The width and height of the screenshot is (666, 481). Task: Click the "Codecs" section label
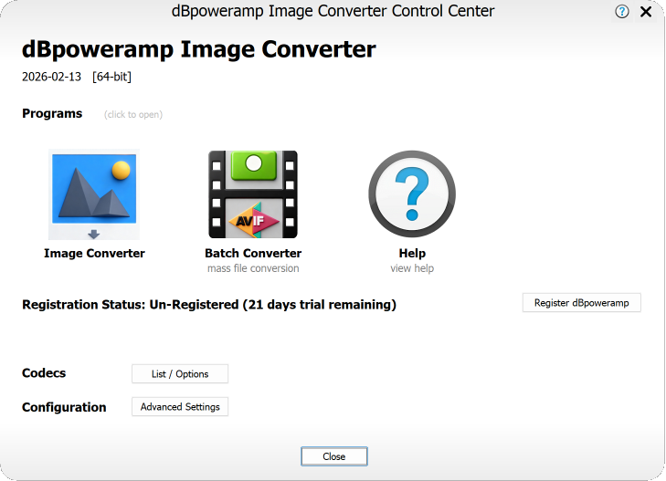[44, 373]
